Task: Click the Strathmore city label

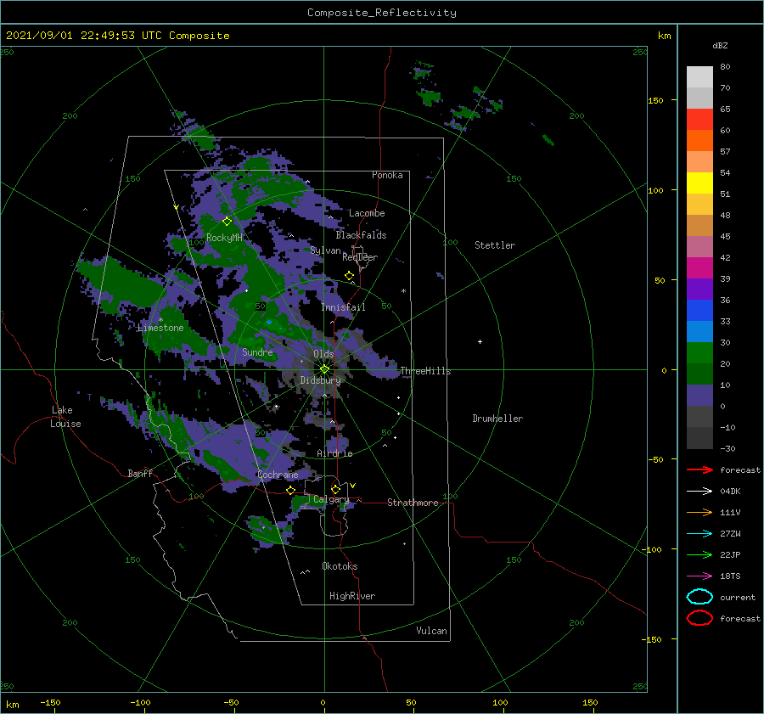Action: (x=413, y=503)
